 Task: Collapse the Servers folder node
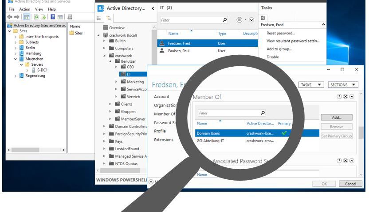pos(21,64)
